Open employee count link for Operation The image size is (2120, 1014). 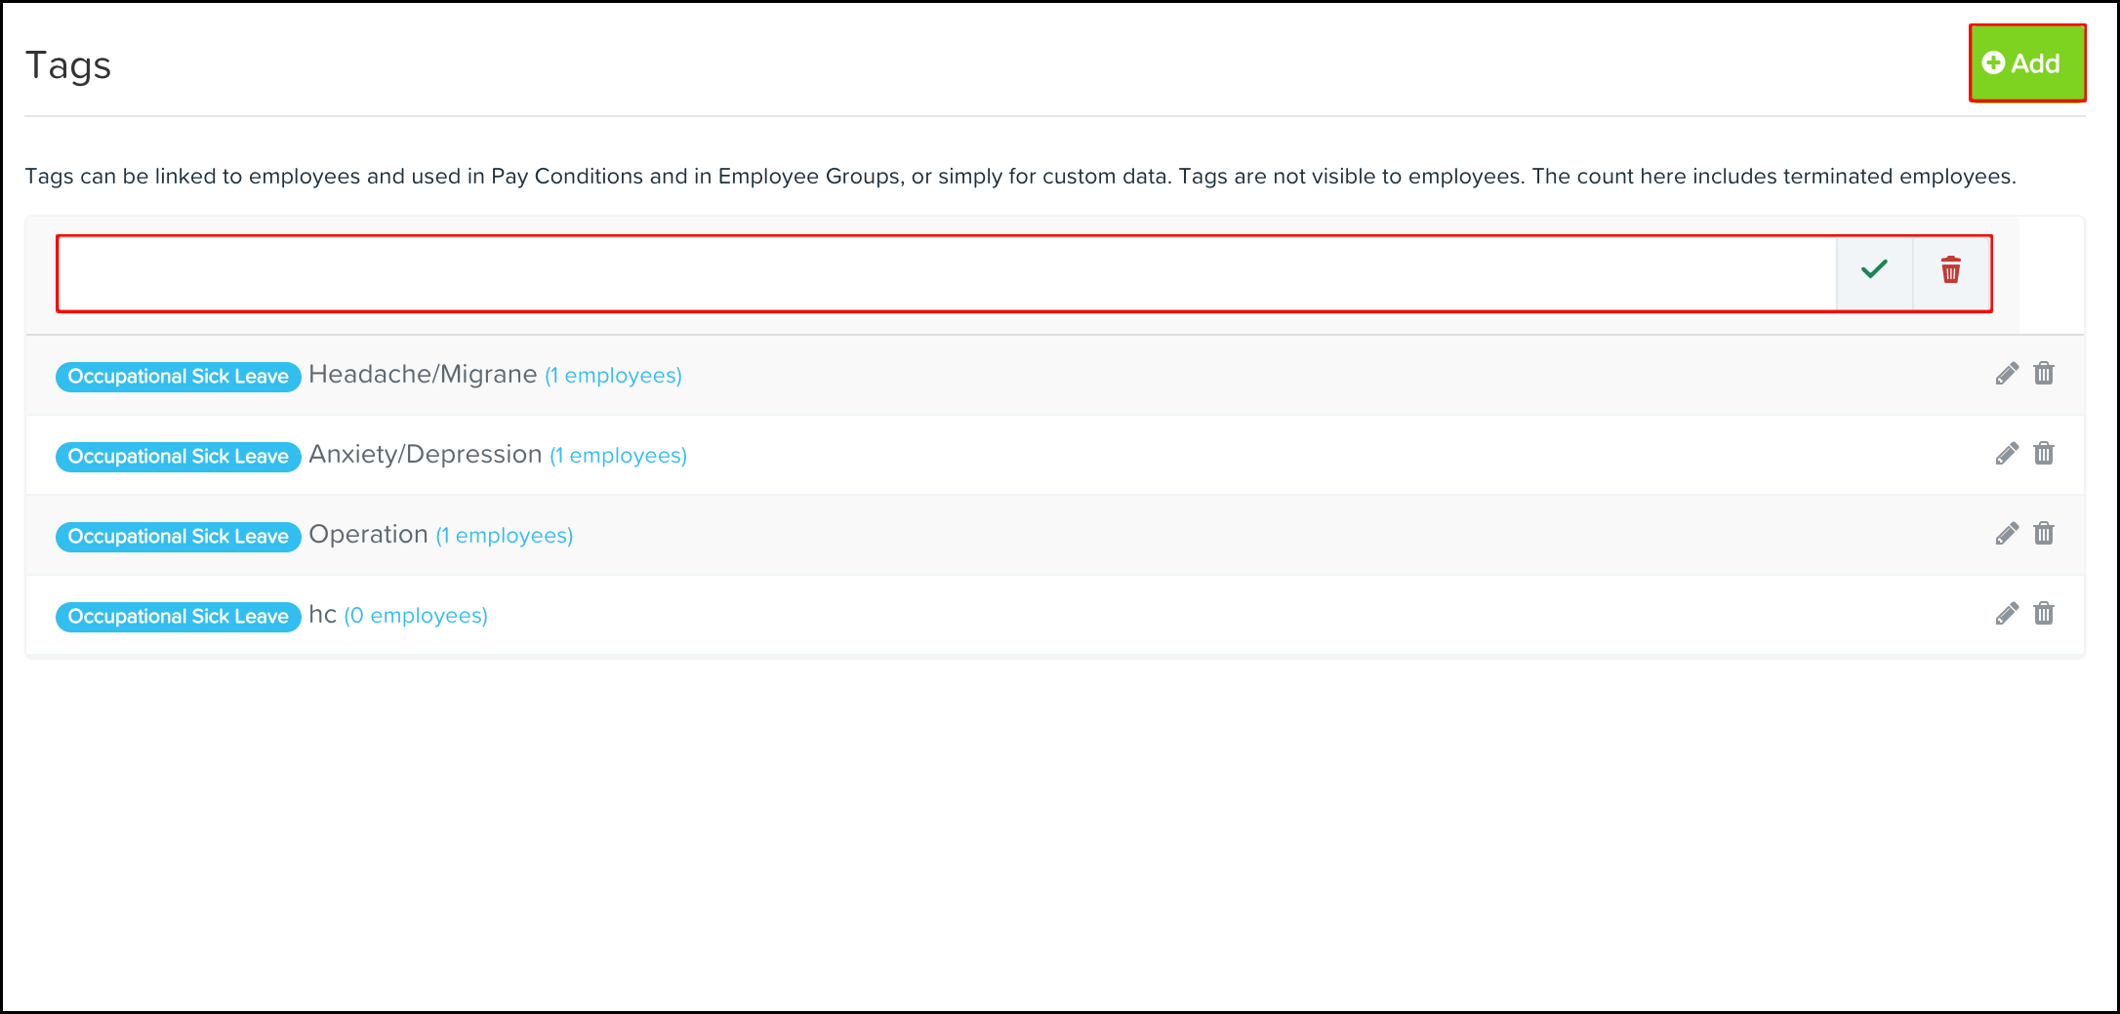504,536
